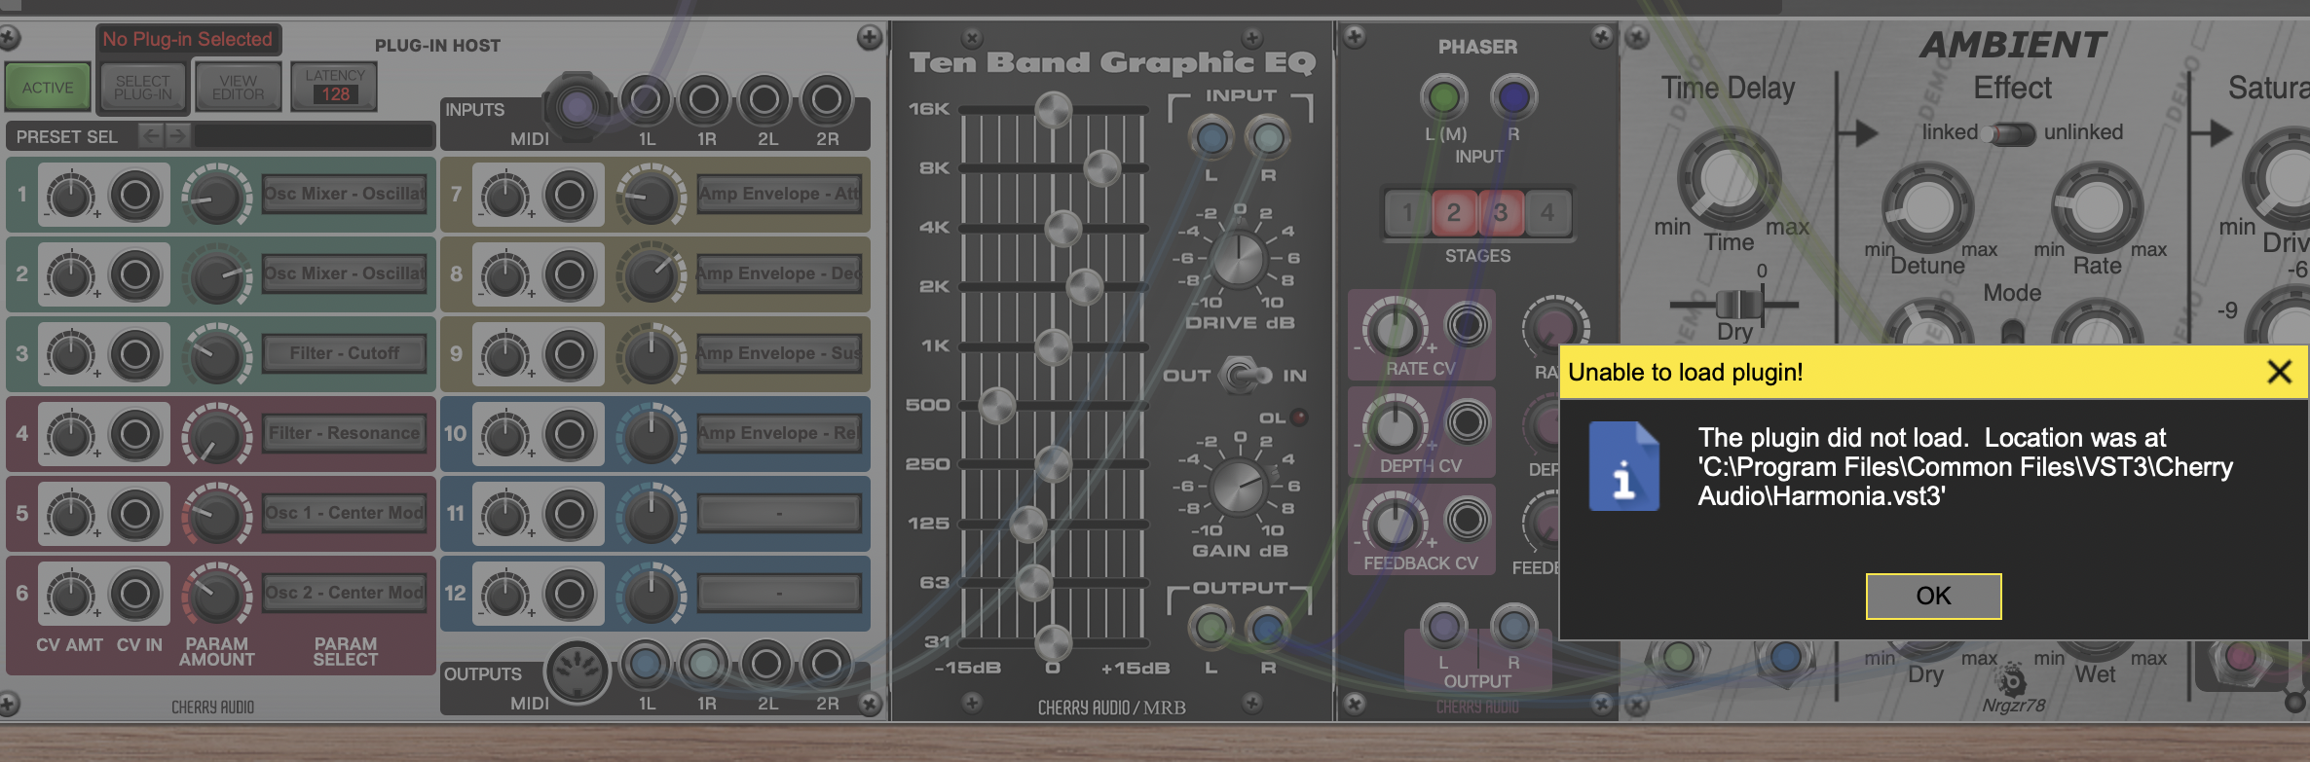Click the CV amount knob in row 3
Viewport: 2310px width, 762px height.
[71, 354]
